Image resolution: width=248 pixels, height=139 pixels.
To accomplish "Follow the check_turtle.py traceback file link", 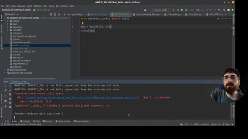I will [x=82, y=98].
